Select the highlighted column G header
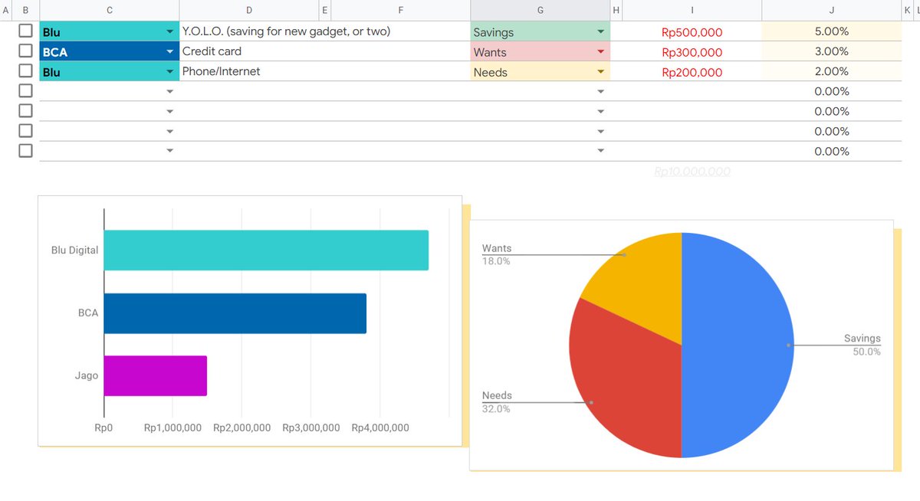 click(x=540, y=10)
